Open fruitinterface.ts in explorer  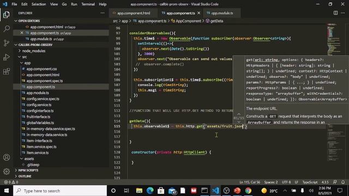pyautogui.click(x=38, y=117)
